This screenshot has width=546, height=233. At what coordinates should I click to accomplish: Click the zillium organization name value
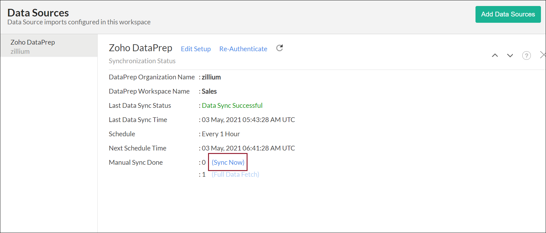pyautogui.click(x=211, y=77)
